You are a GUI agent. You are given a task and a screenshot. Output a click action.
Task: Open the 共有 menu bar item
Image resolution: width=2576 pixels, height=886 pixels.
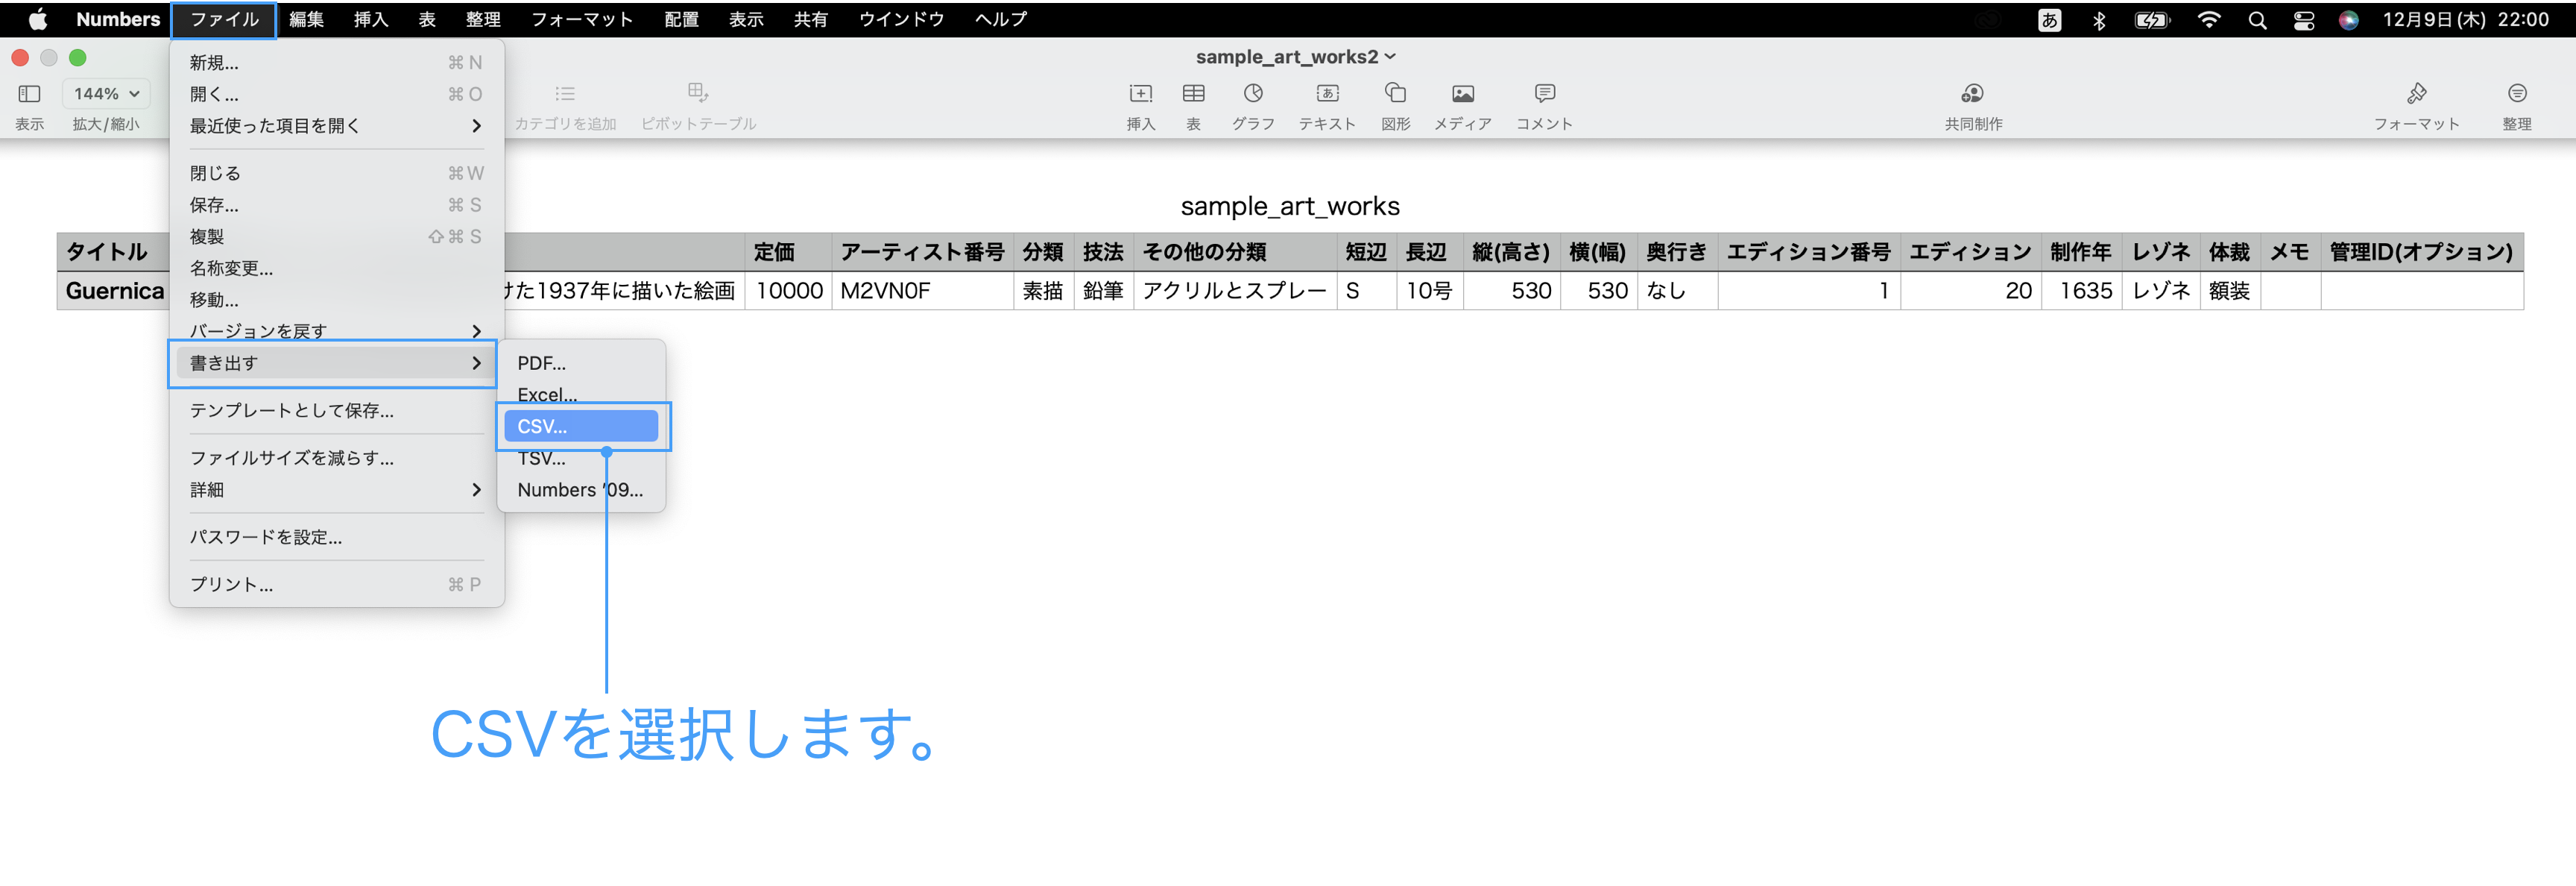click(811, 20)
